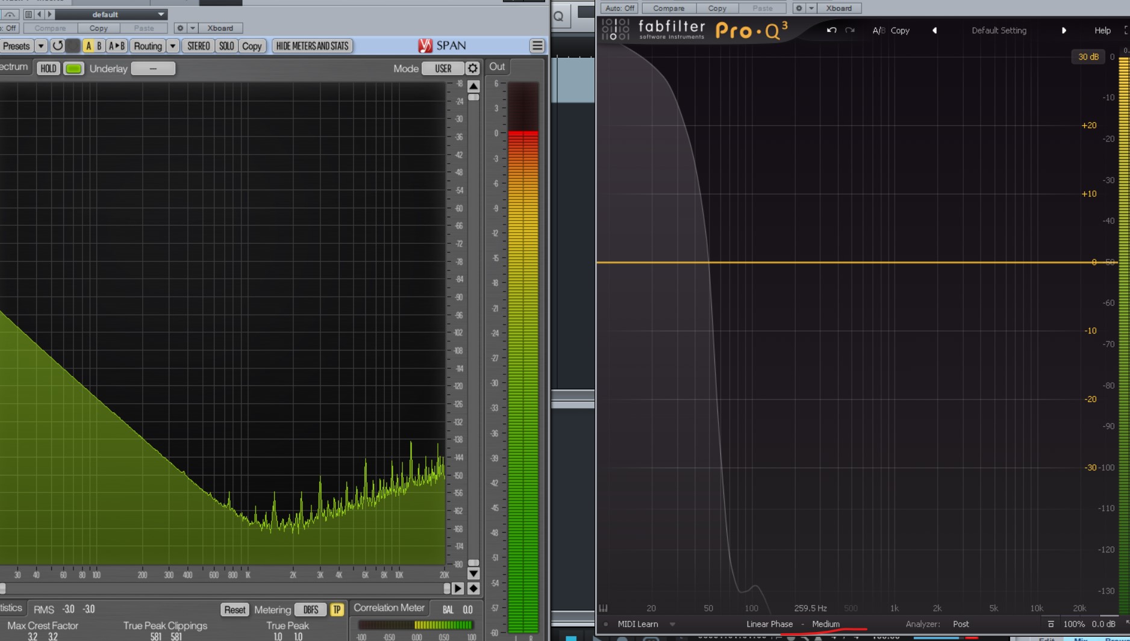Toggle the green spectrum enable indicator
Screen dimensions: 1130x641
(73, 69)
